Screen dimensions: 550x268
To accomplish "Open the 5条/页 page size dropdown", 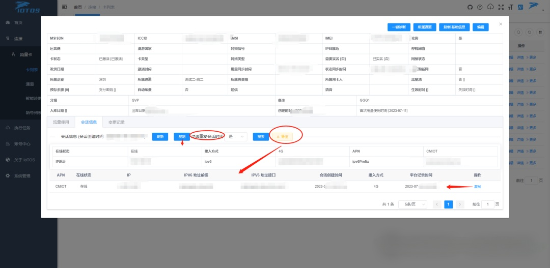I will coord(413,204).
